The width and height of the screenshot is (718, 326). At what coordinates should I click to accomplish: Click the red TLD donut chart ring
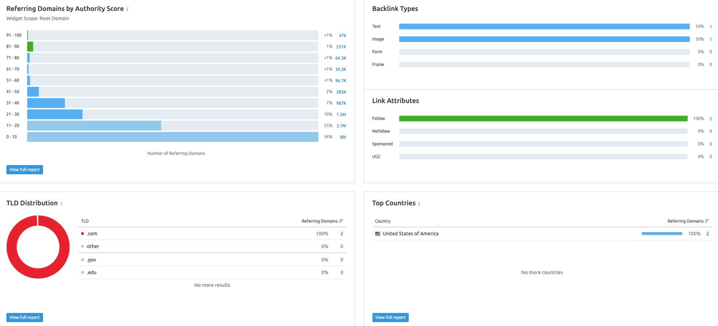[12, 247]
